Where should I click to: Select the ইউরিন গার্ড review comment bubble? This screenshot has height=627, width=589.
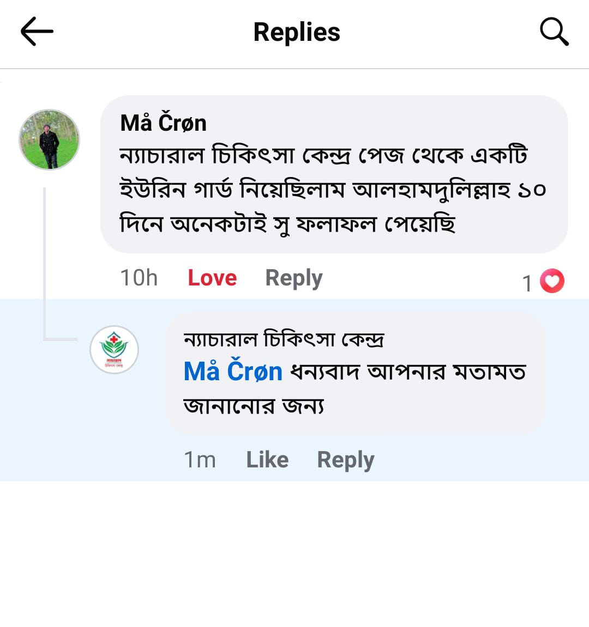333,191
